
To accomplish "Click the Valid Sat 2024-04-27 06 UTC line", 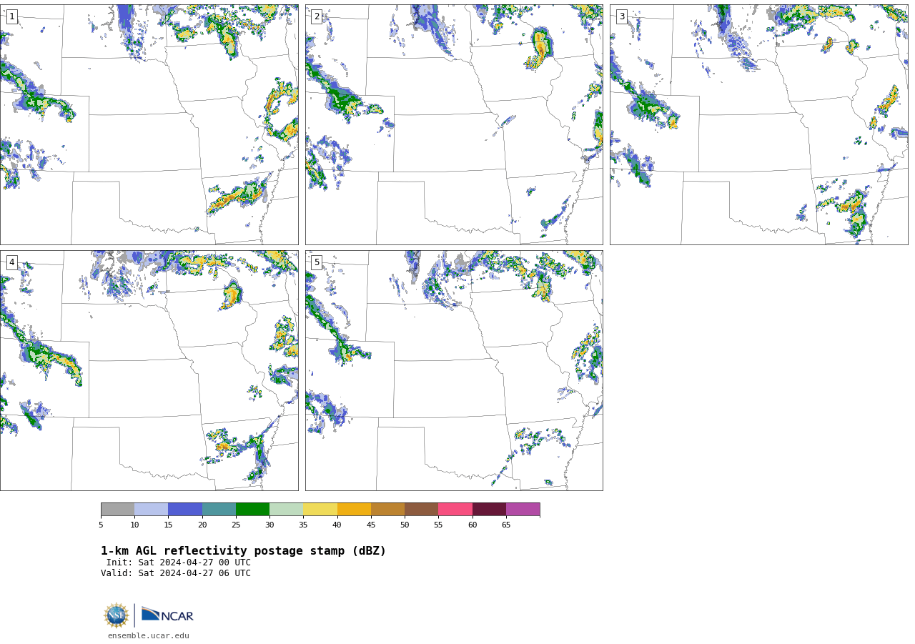I will click(x=176, y=573).
